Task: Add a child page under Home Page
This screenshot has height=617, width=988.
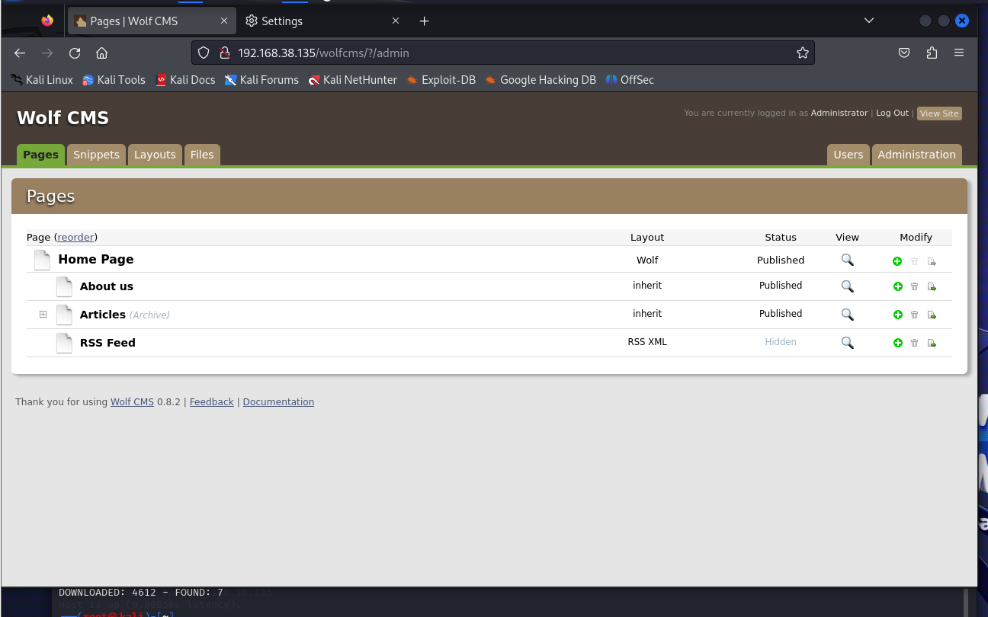Action: click(897, 261)
